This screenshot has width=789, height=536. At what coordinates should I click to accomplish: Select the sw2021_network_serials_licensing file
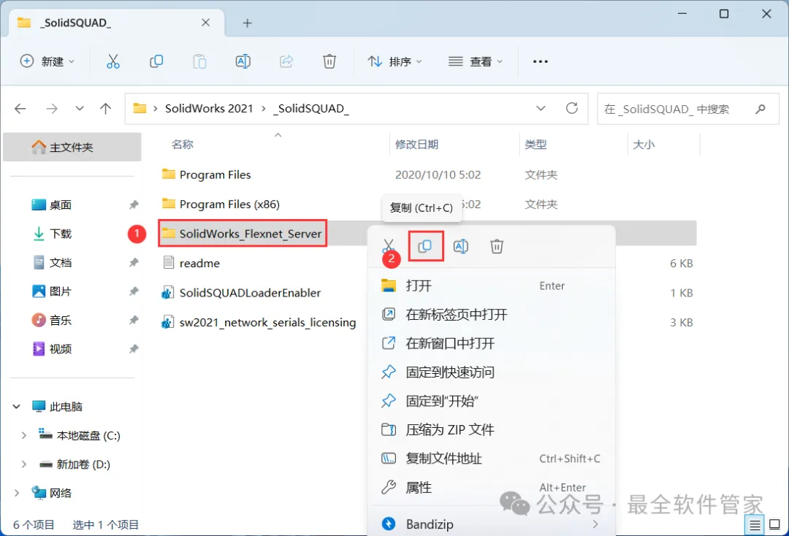(259, 322)
